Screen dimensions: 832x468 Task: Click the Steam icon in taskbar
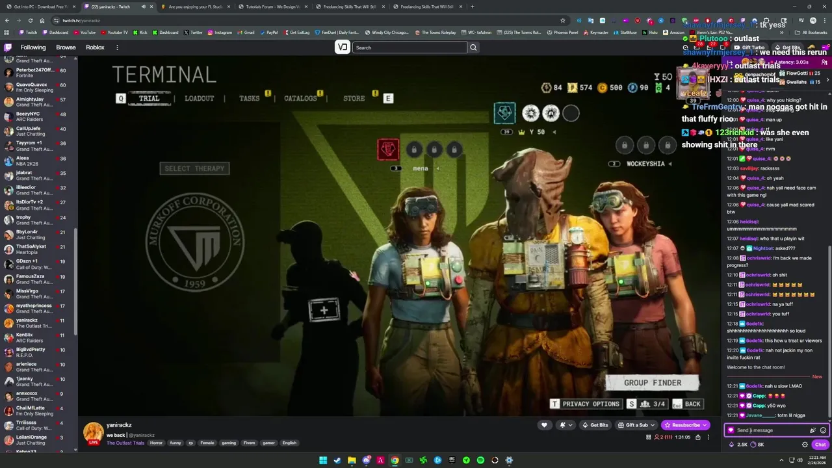(x=337, y=460)
